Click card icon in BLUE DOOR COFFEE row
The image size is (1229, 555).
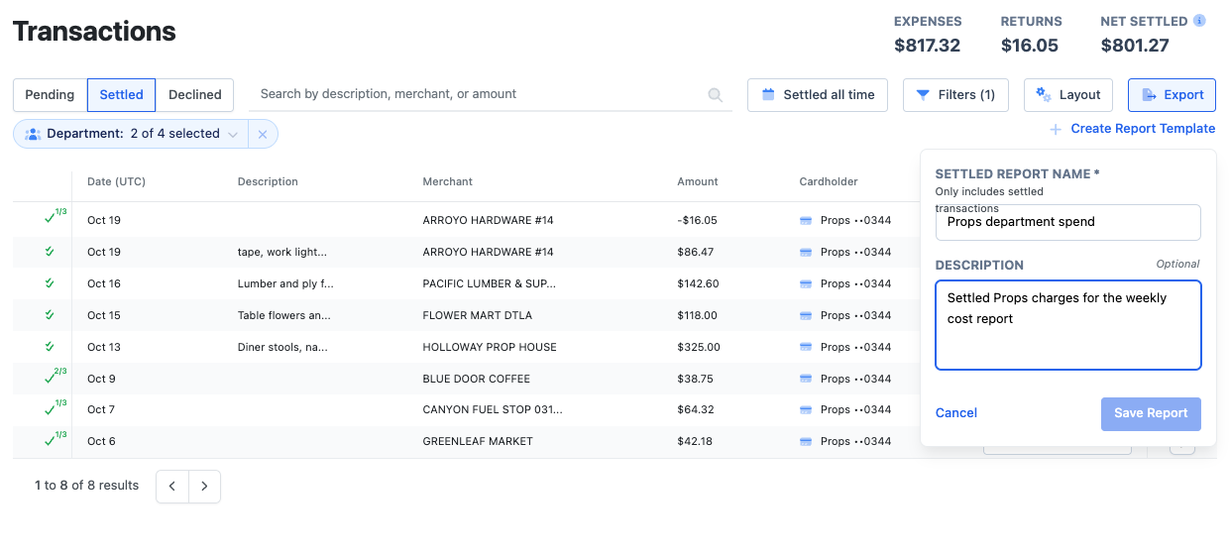[806, 379]
